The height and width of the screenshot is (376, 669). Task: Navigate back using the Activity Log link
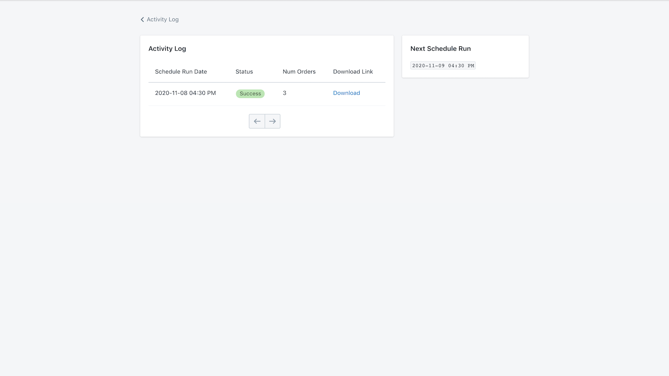coord(163,19)
